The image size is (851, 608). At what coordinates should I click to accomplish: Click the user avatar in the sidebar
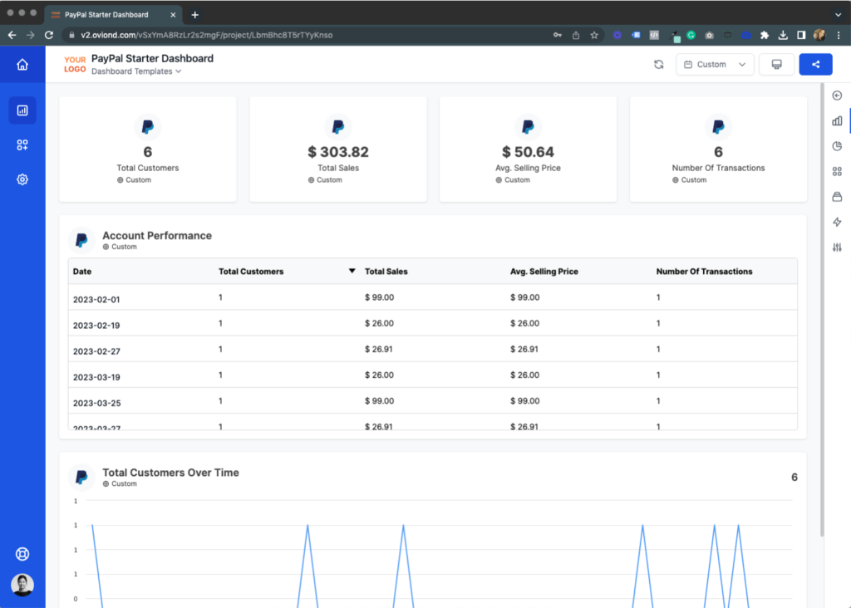[22, 585]
